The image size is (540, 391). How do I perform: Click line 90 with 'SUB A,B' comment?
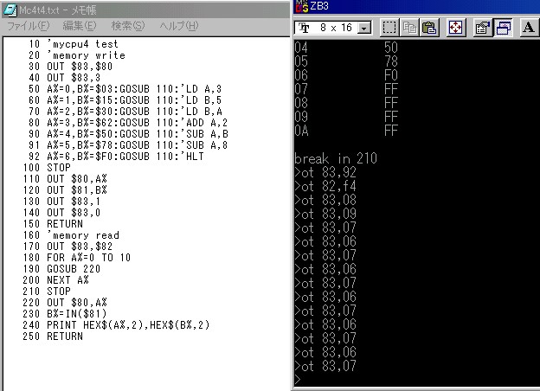(128, 134)
